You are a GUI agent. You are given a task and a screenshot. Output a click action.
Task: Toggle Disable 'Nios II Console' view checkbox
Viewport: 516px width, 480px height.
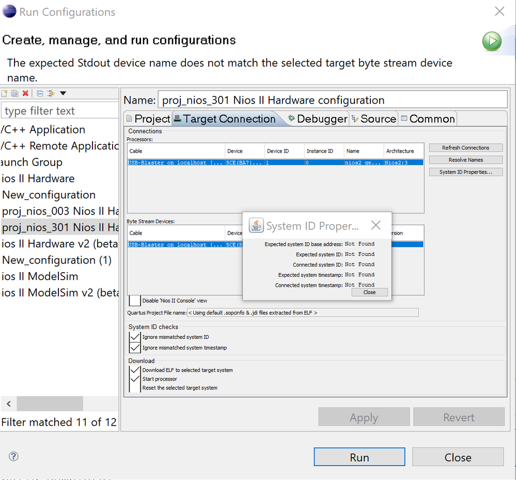[x=135, y=301]
